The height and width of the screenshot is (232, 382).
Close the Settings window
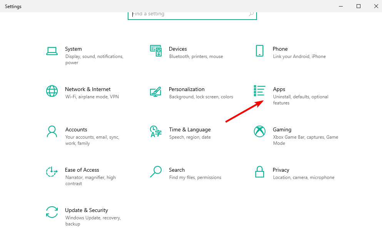(376, 6)
